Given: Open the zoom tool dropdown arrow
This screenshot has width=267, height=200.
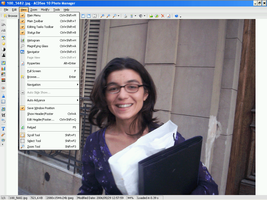Looking at the screenshot, I should coord(118,16).
